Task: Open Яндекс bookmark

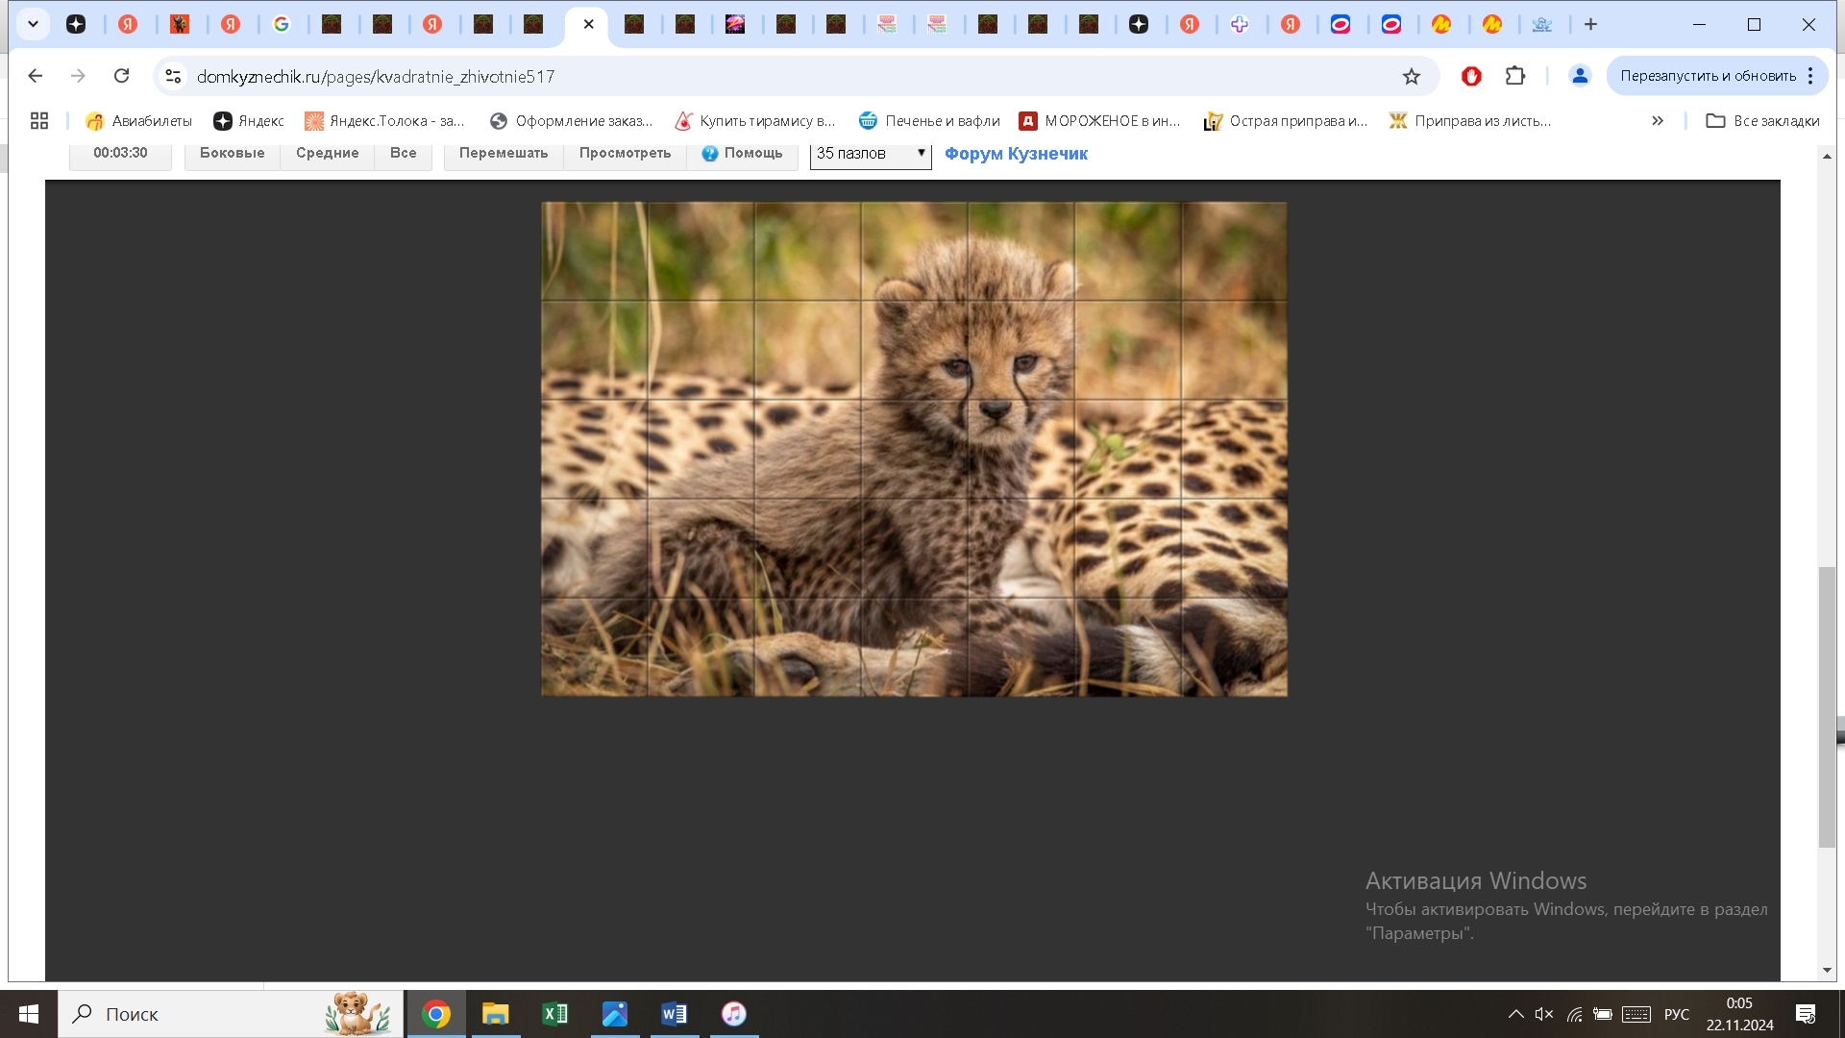Action: [x=249, y=120]
